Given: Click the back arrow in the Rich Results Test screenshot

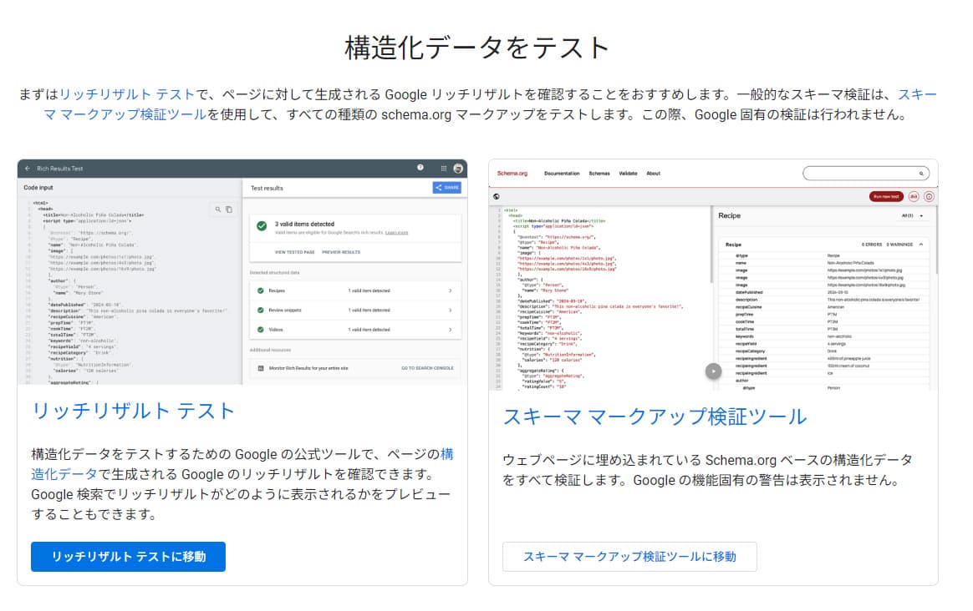Looking at the screenshot, I should [28, 169].
